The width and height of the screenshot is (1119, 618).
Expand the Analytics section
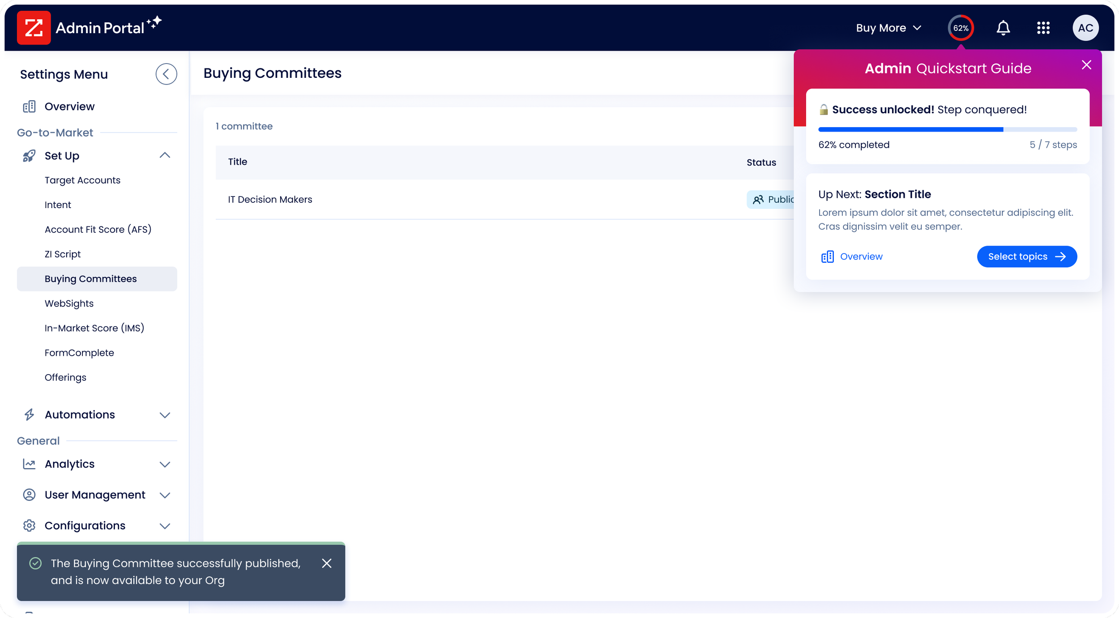(x=165, y=464)
